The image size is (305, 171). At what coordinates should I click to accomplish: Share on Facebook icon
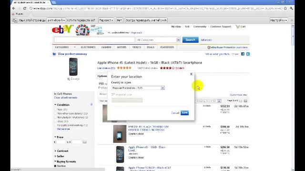tap(243, 54)
